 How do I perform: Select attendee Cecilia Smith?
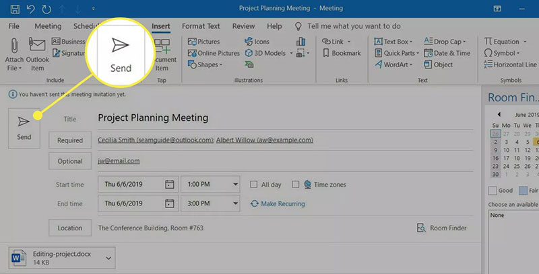click(156, 140)
